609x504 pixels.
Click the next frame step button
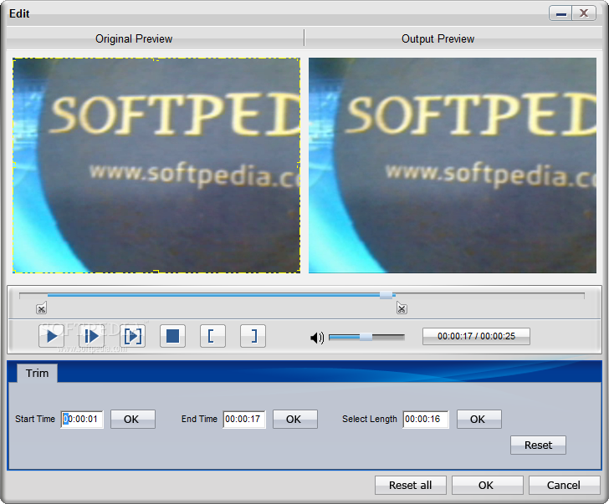point(92,336)
